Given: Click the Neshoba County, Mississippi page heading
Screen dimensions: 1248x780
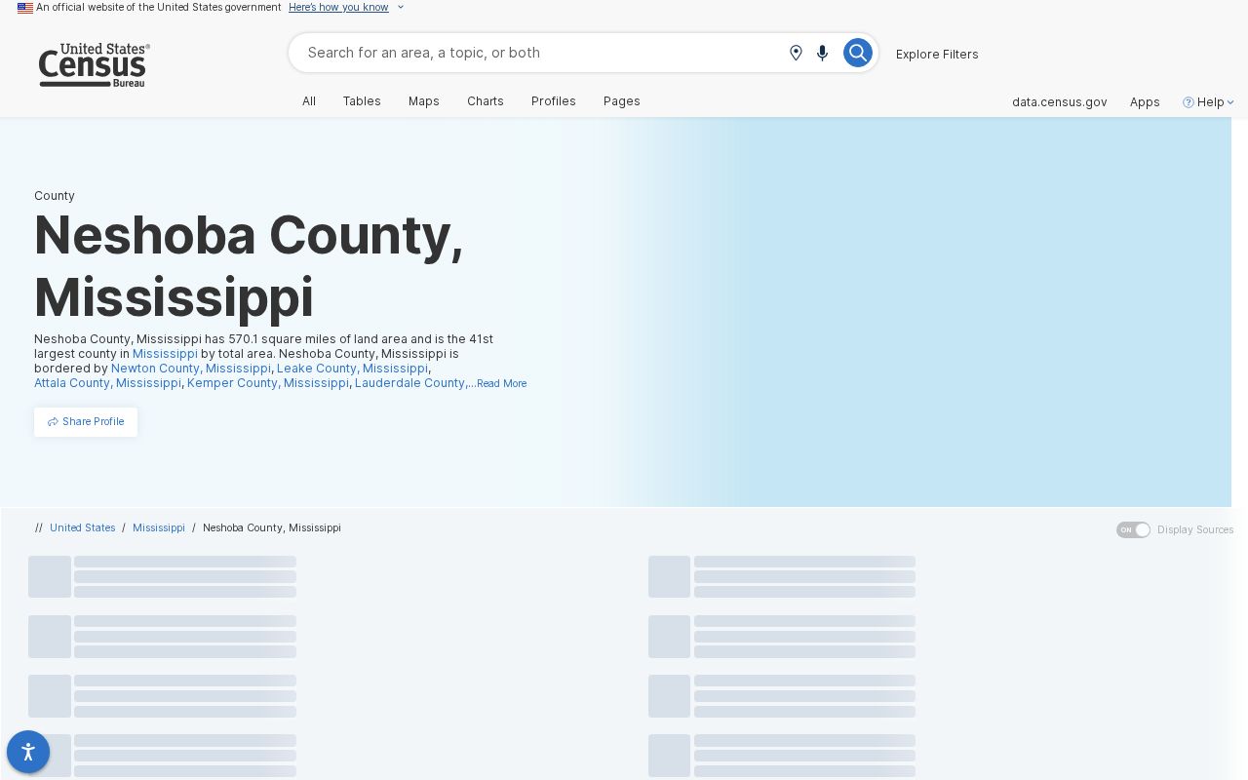Looking at the screenshot, I should [x=249, y=265].
